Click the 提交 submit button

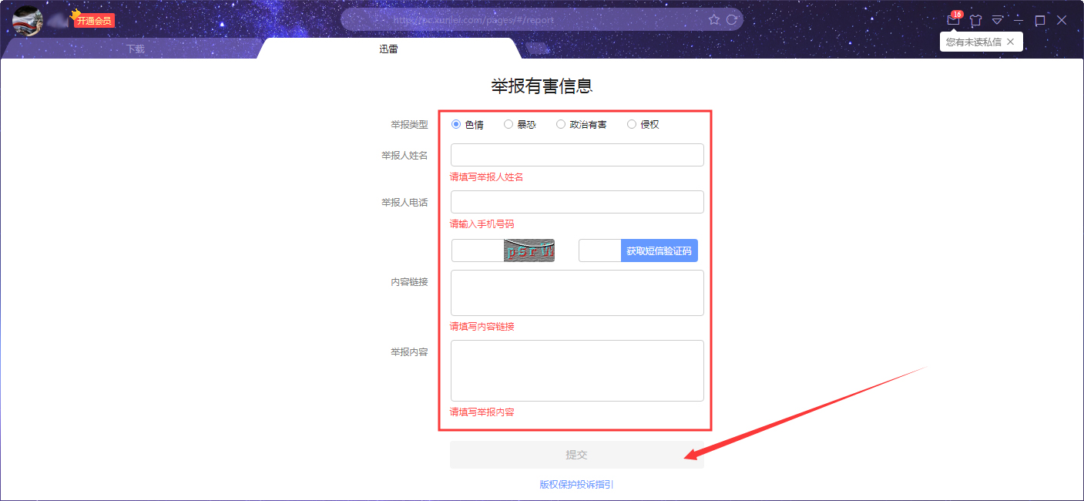pos(576,454)
